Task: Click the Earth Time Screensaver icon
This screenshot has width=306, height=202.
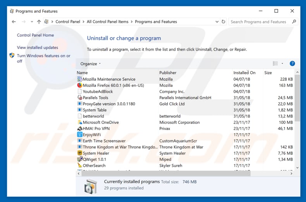Action: [80, 141]
